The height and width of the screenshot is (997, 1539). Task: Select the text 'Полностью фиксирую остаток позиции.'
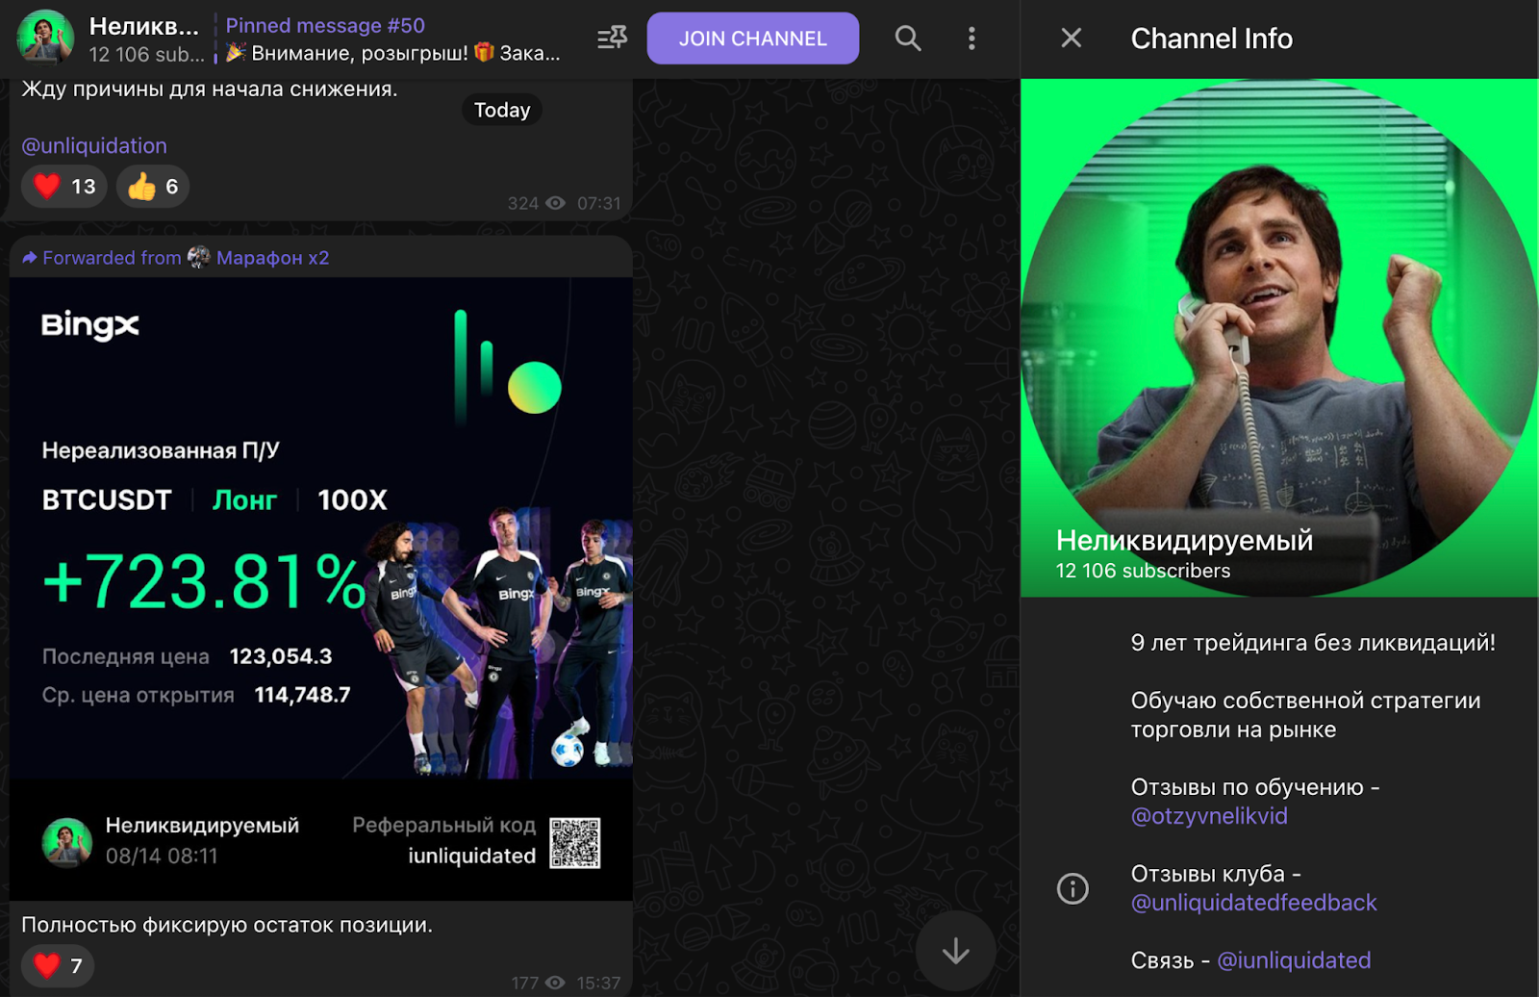[227, 925]
